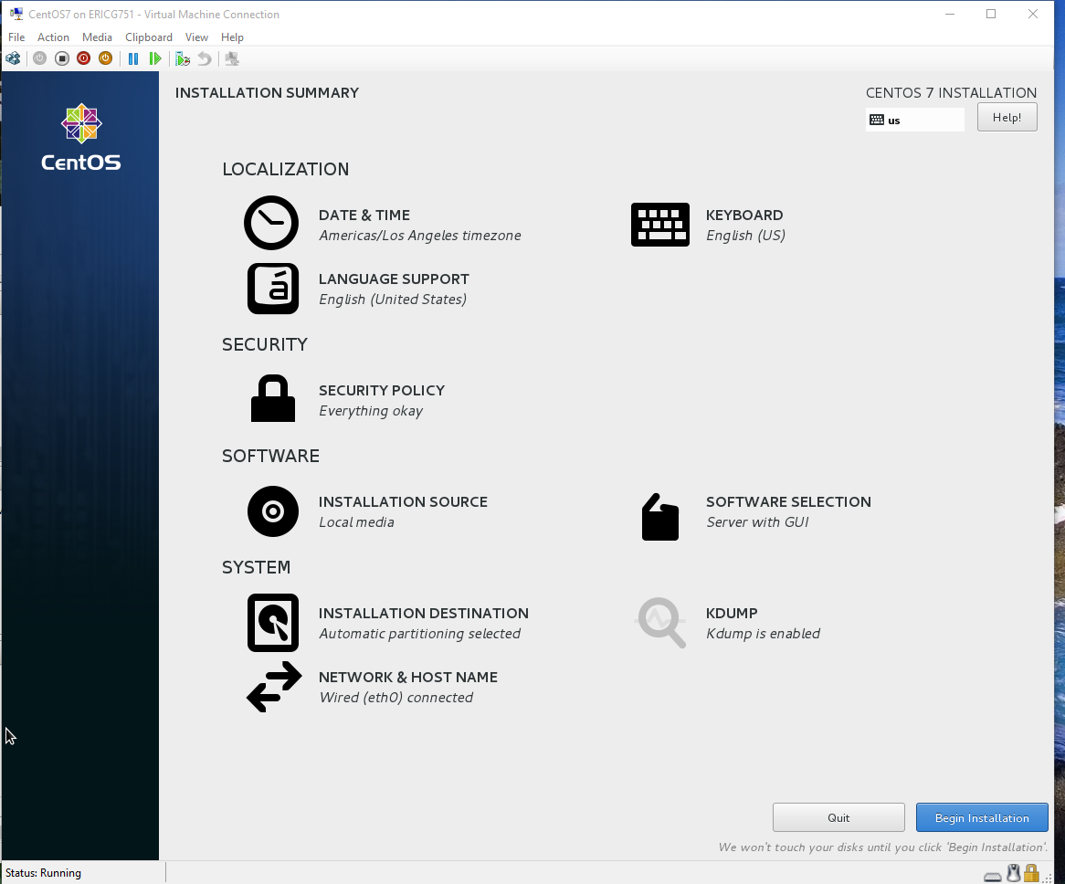Click the mouse icon in the status bar
Screen dimensions: 1065x884
tap(1013, 873)
